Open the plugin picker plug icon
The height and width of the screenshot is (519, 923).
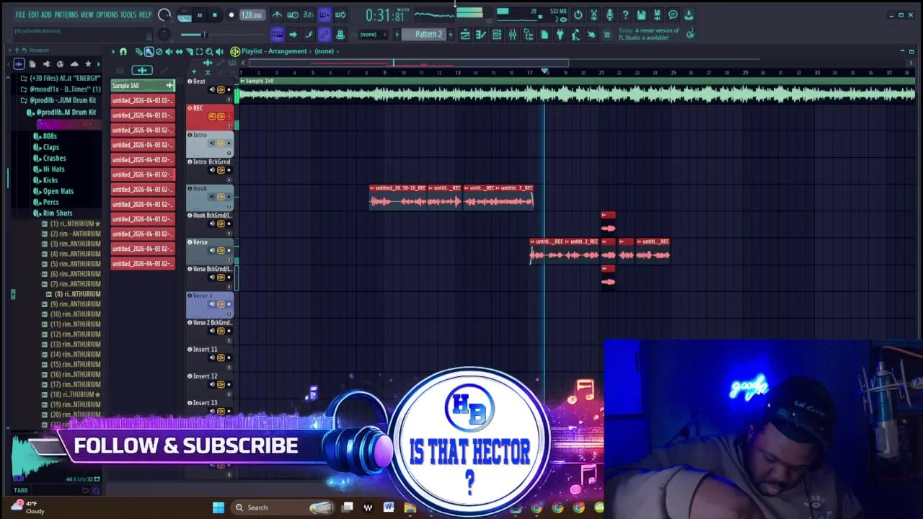(560, 35)
